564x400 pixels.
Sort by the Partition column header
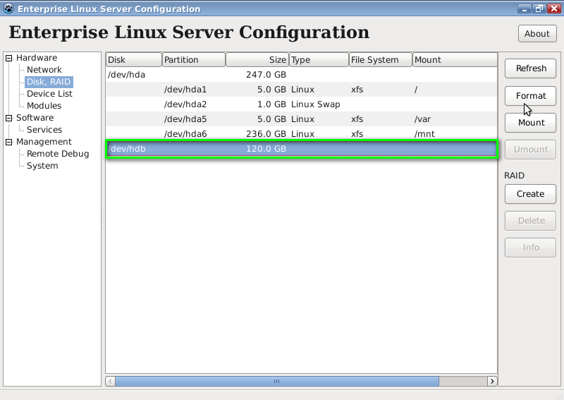click(194, 60)
